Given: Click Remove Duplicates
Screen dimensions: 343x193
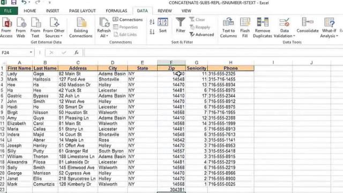Looking at the screenshot, I should pos(263,28).
